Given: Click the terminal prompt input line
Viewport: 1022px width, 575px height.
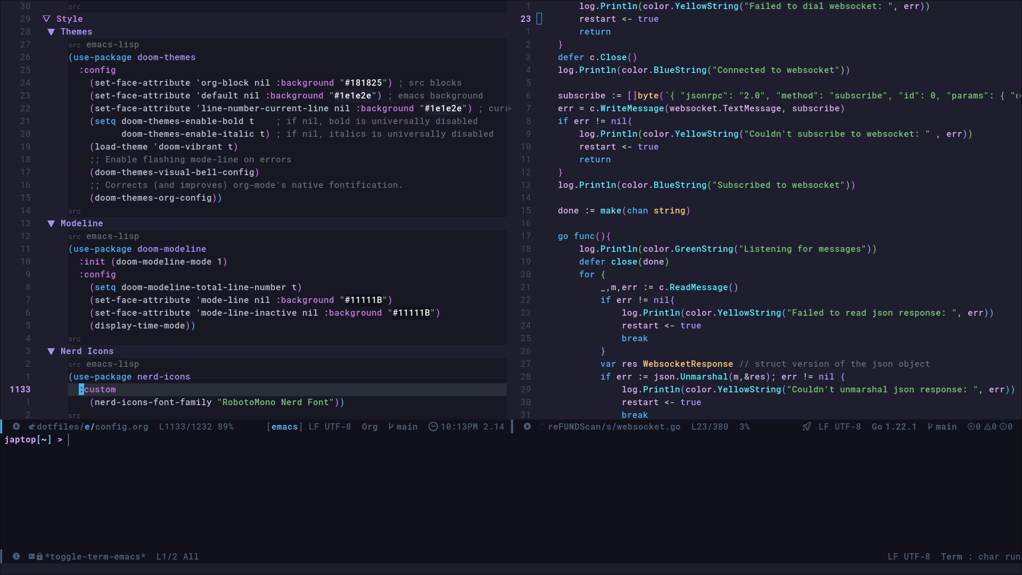Looking at the screenshot, I should [213, 440].
